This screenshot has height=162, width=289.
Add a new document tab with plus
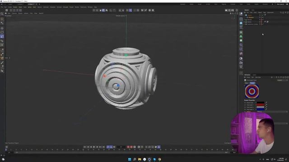click(39, 4)
